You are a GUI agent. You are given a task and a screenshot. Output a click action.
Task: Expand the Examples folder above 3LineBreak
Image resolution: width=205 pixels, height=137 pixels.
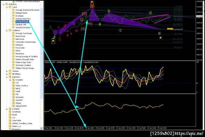coord(7,109)
